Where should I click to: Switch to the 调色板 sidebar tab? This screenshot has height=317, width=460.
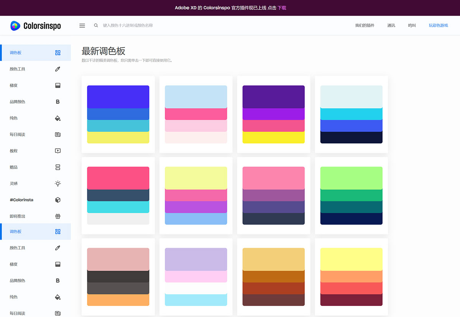click(36, 232)
